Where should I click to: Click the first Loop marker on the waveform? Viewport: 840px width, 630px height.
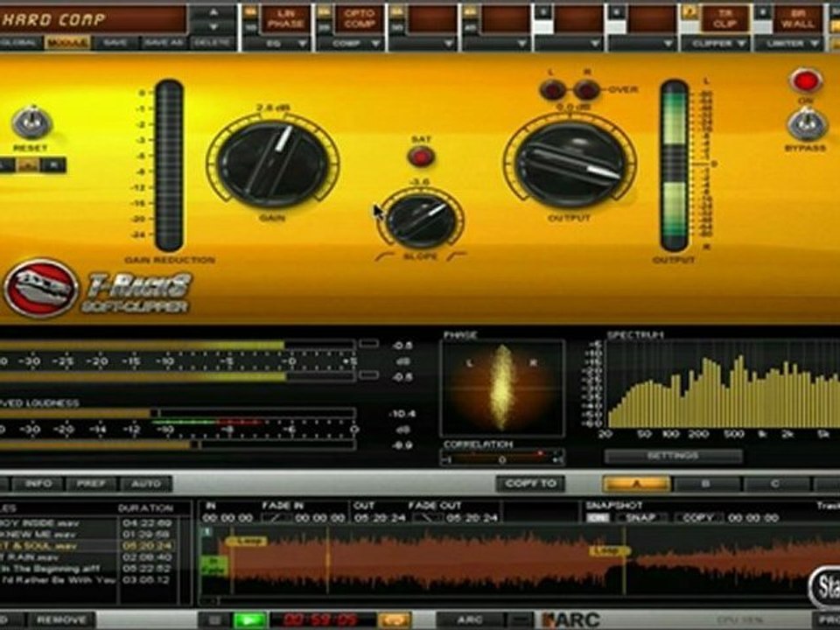tap(247, 541)
